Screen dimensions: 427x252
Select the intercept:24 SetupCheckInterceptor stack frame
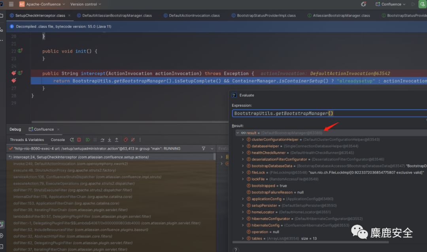[x=111, y=157]
